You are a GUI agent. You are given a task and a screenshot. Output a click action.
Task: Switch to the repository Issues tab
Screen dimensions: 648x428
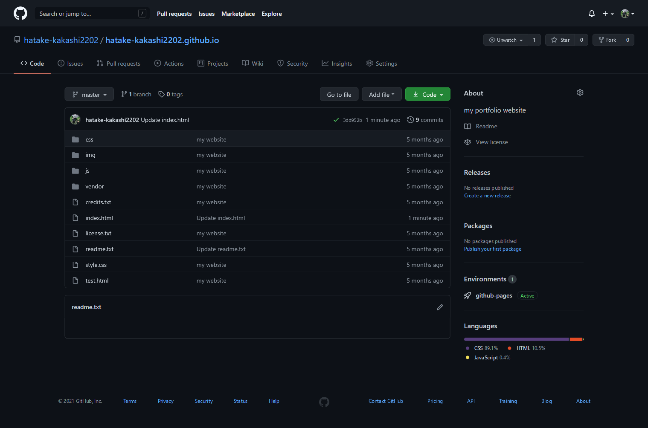[x=70, y=64]
